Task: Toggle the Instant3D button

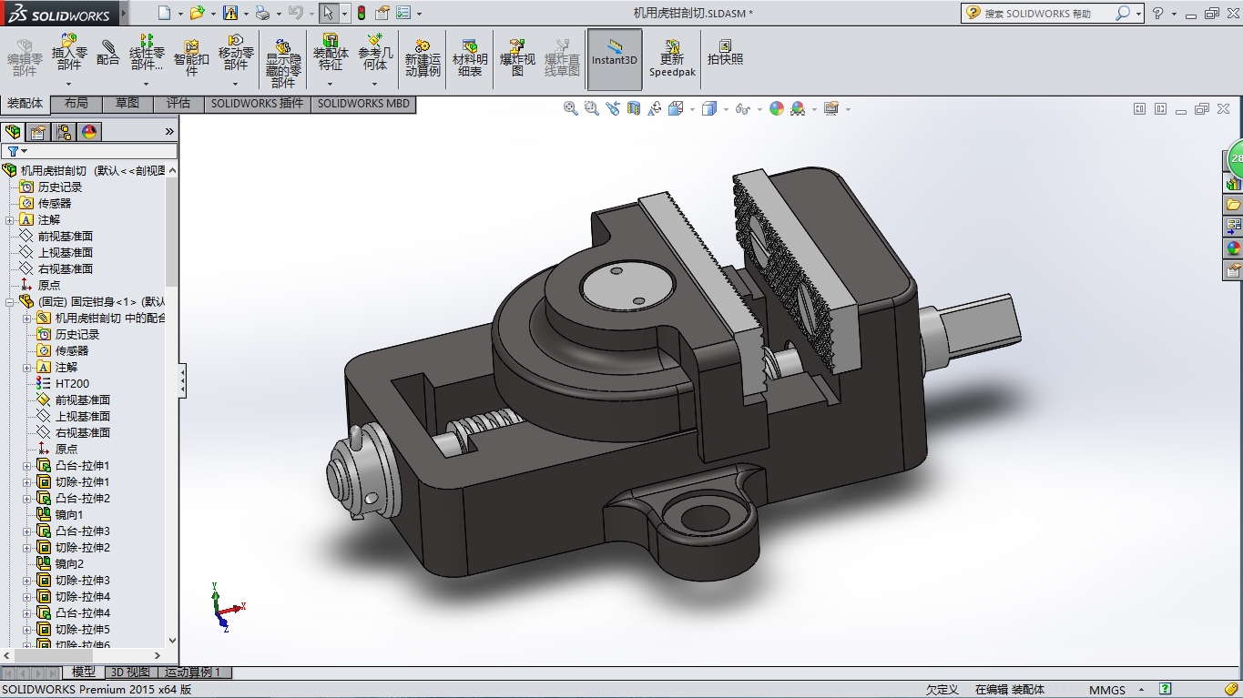Action: tap(615, 59)
